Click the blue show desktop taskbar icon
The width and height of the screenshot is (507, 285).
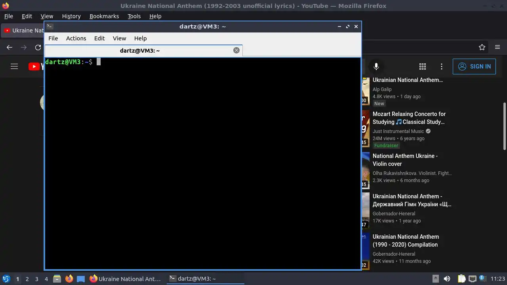[x=81, y=279]
